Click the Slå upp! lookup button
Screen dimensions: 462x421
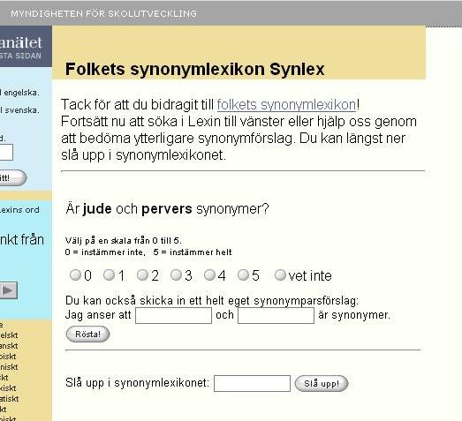coord(322,384)
